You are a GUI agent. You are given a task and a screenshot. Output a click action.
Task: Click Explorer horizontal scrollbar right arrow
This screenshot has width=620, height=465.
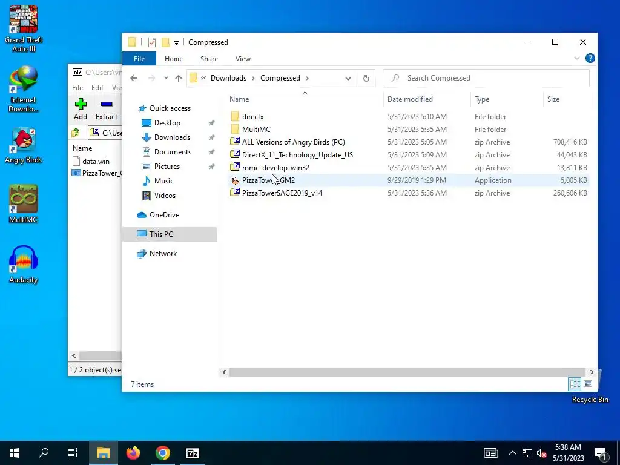pyautogui.click(x=592, y=372)
